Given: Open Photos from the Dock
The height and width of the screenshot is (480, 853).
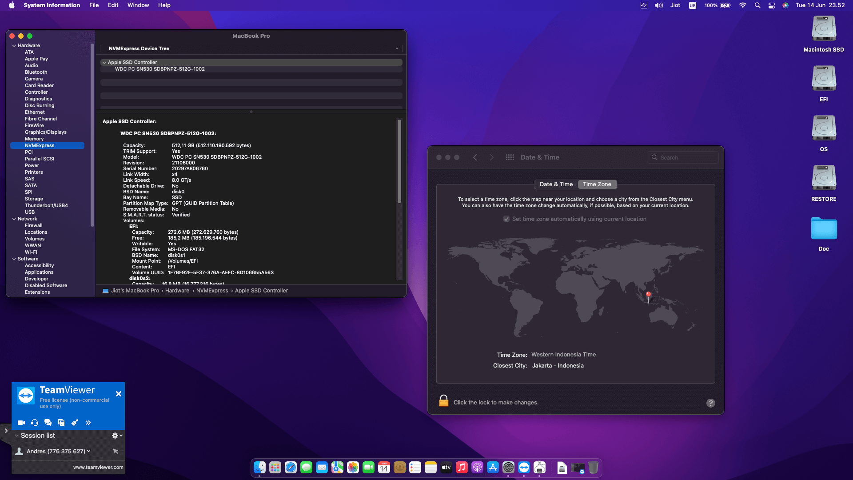Looking at the screenshot, I should [x=353, y=468].
